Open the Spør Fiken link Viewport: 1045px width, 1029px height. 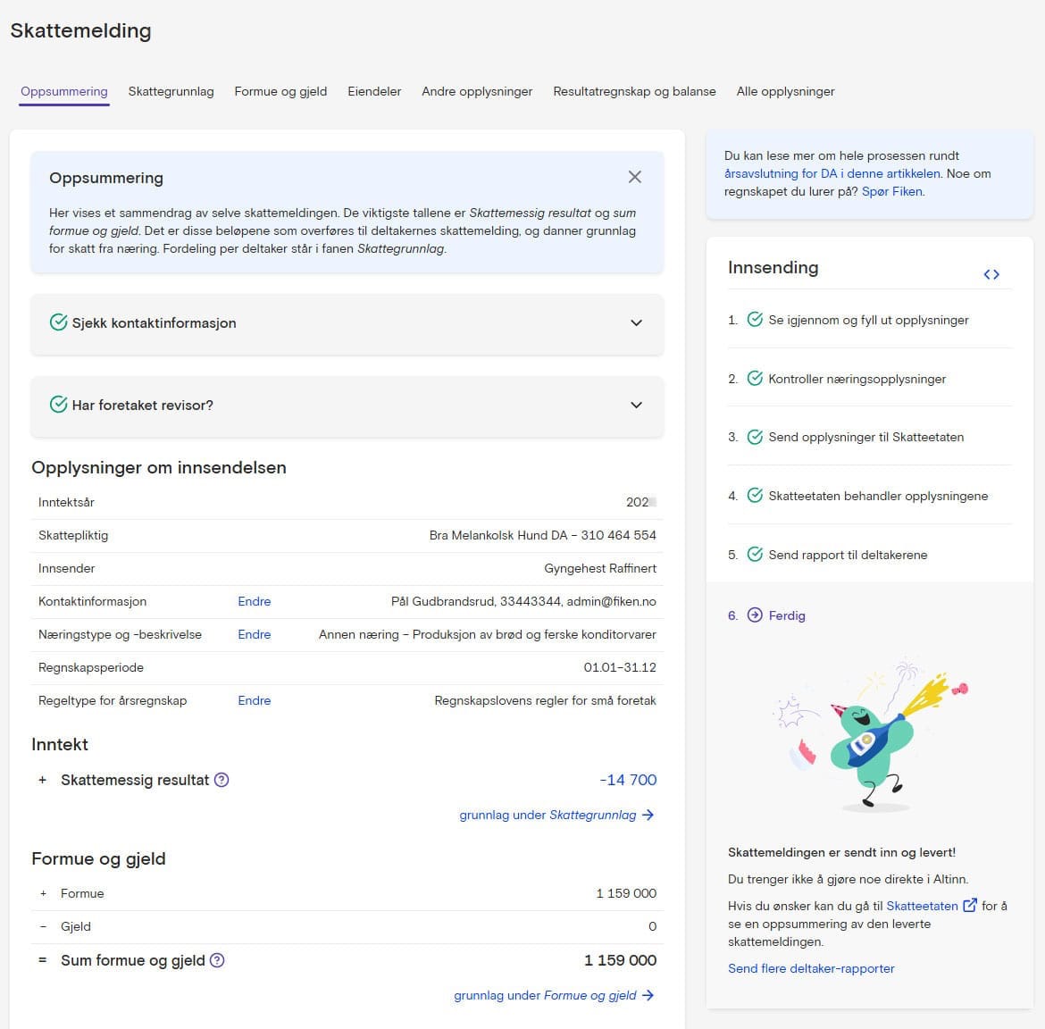click(x=892, y=191)
